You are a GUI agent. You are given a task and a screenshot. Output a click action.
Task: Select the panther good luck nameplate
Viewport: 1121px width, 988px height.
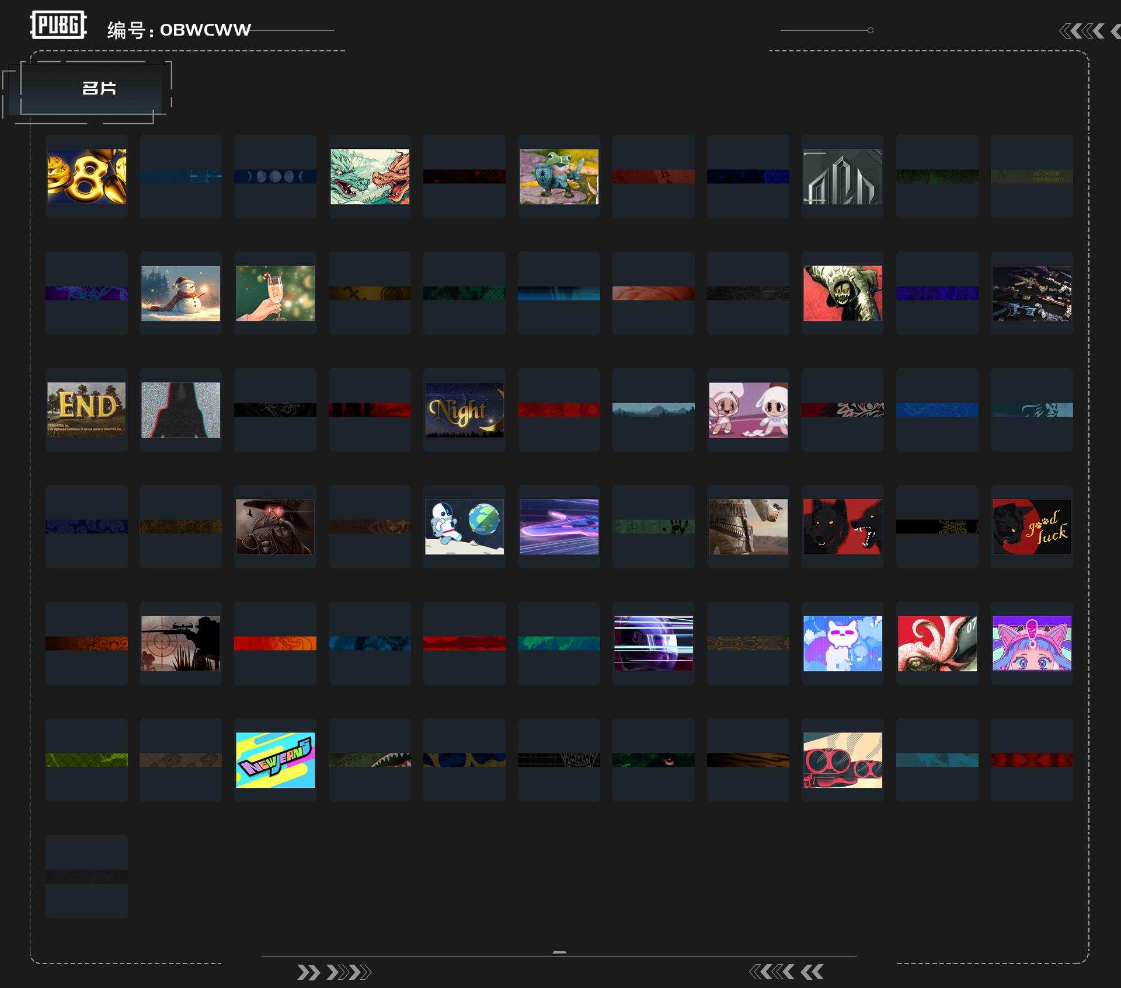1032,527
